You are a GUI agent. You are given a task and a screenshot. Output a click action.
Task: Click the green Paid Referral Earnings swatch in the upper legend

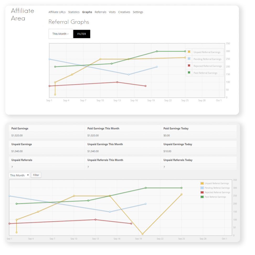coord(189,73)
